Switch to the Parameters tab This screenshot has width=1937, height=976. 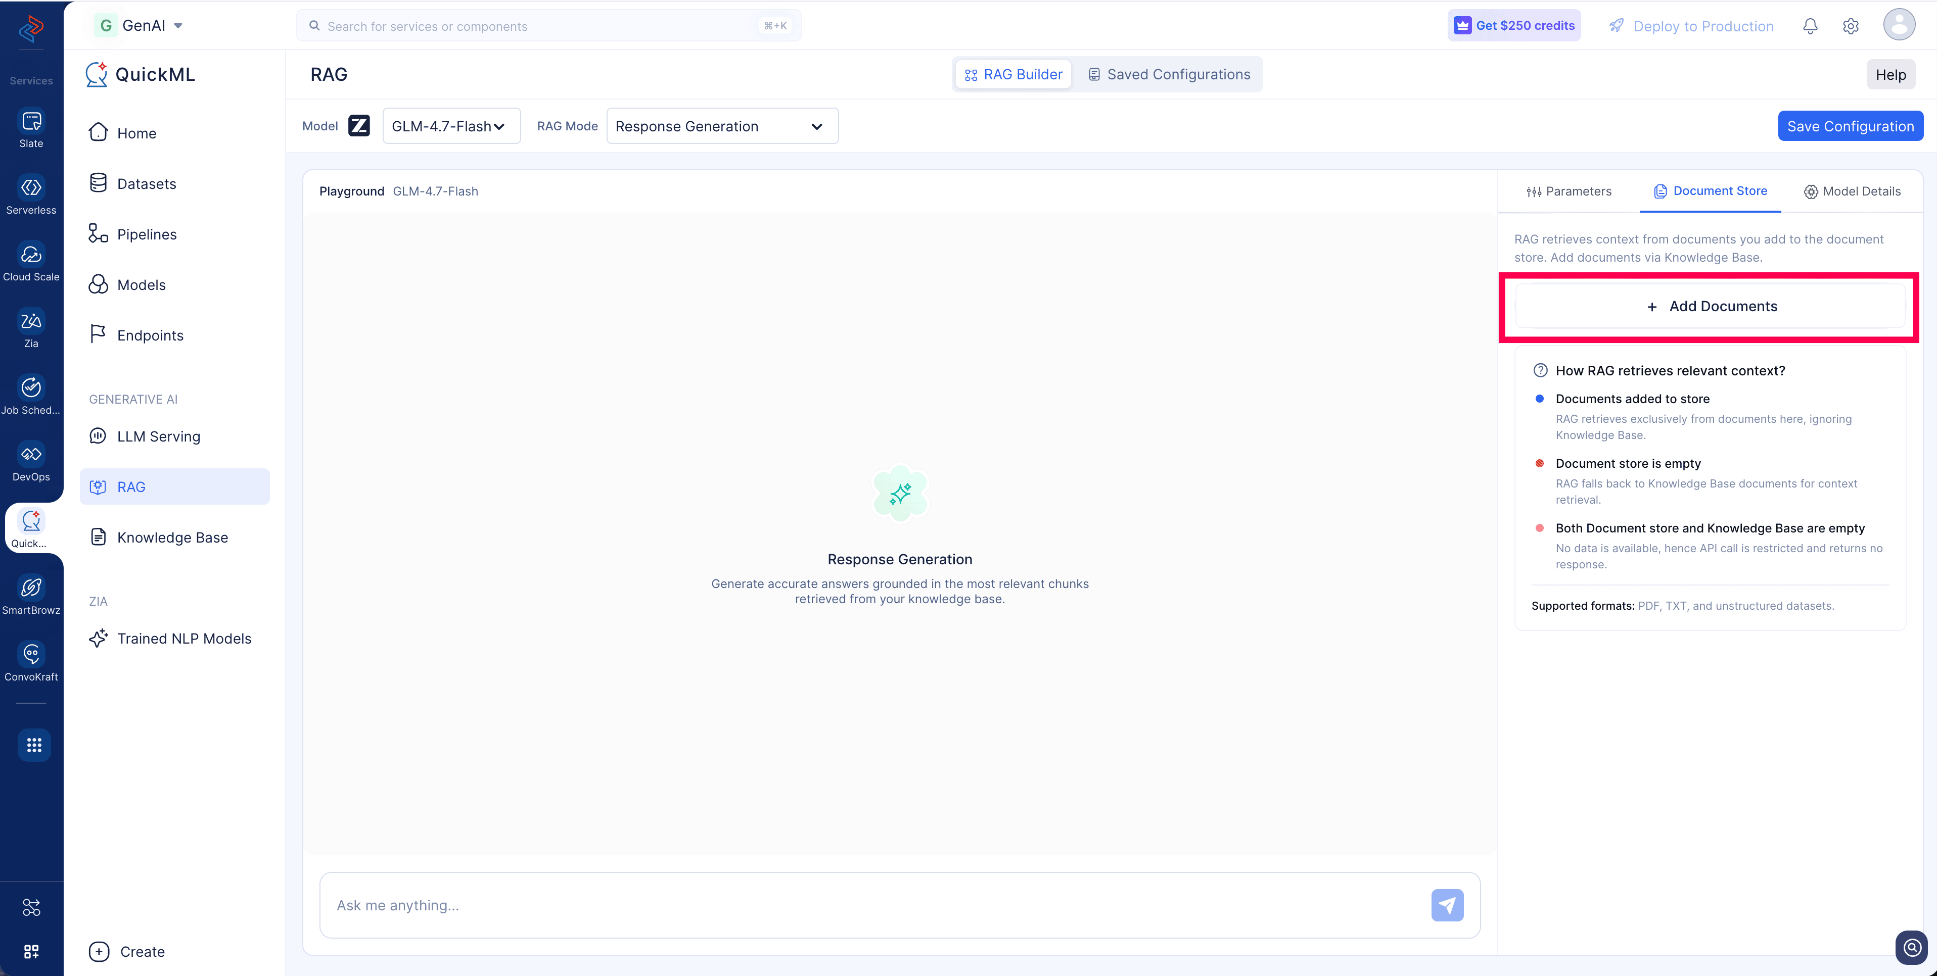point(1569,191)
